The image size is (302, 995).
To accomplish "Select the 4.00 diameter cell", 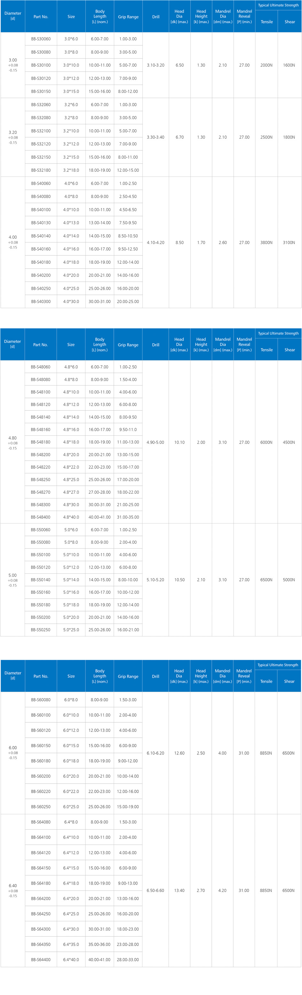I will (x=13, y=238).
